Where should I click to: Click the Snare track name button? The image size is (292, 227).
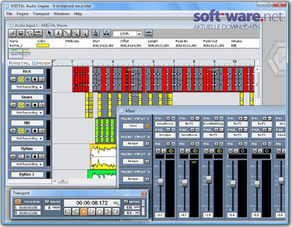27,97
